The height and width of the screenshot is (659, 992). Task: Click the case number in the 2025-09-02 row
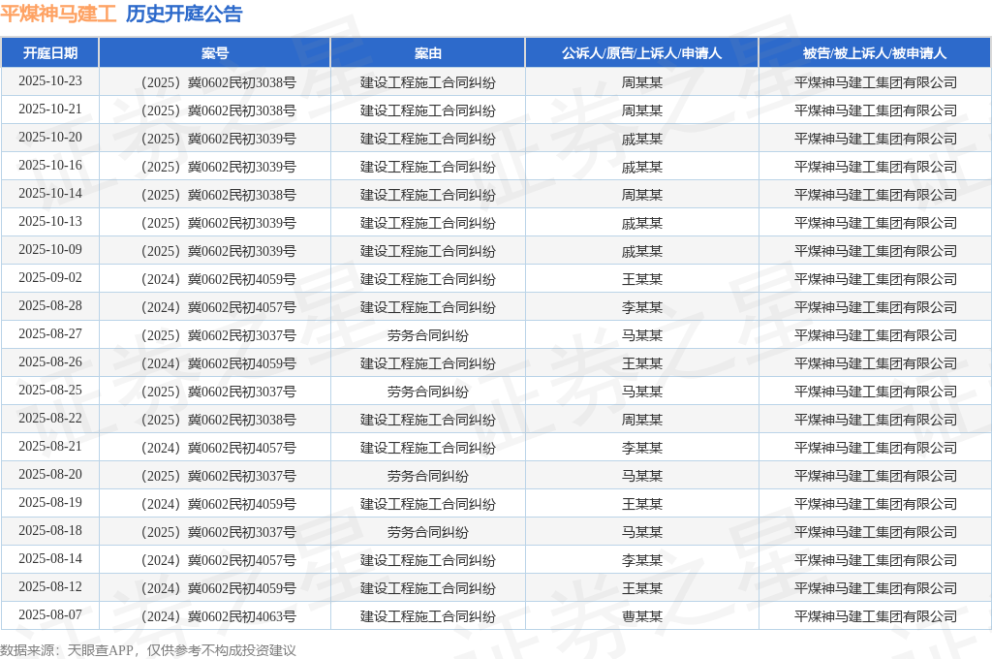(215, 279)
